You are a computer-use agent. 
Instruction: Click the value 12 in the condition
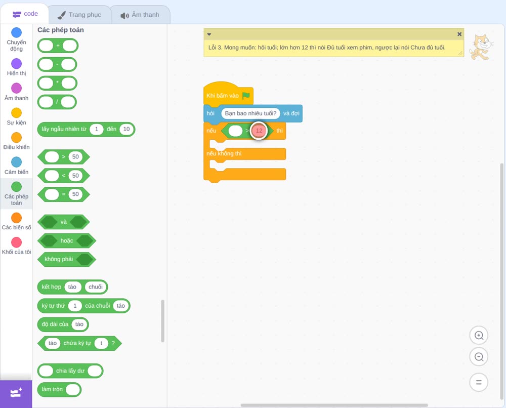pyautogui.click(x=259, y=131)
